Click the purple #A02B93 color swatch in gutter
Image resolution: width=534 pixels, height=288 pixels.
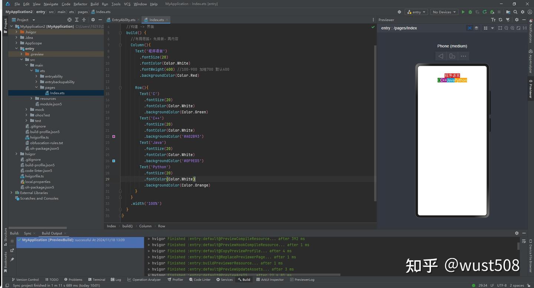[x=113, y=137]
